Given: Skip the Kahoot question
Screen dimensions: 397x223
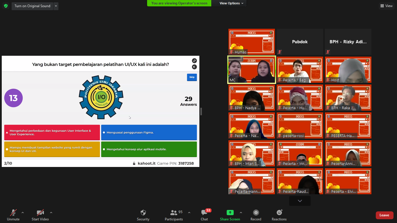Looking at the screenshot, I should (x=192, y=77).
